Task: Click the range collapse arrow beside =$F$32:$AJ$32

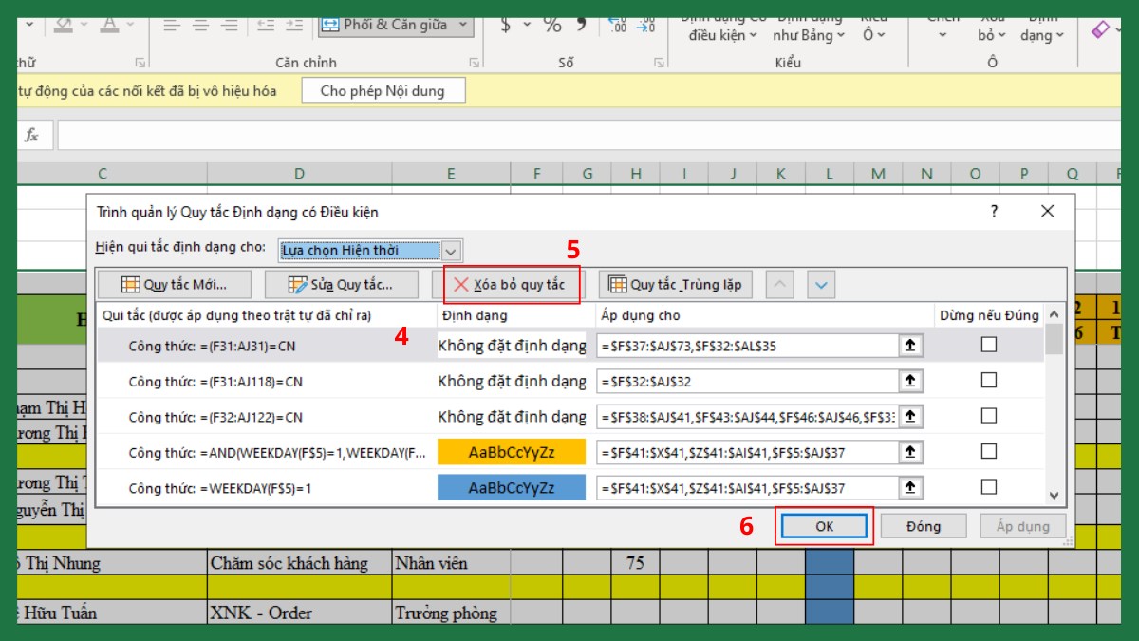Action: pyautogui.click(x=908, y=380)
